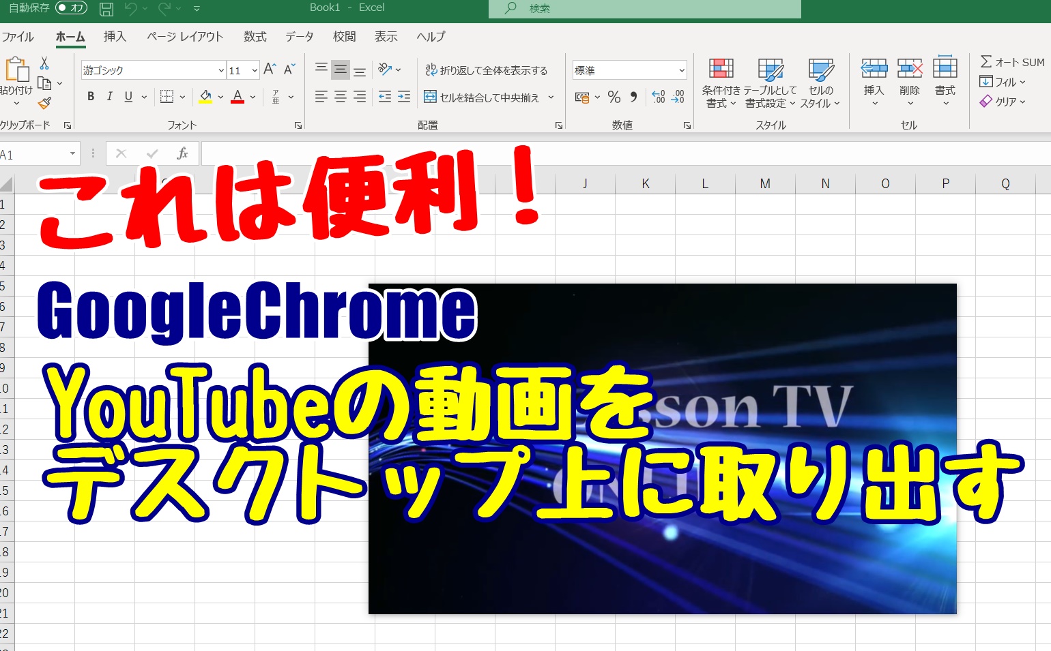
Task: Click the Save floppy disk icon
Action: point(106,8)
